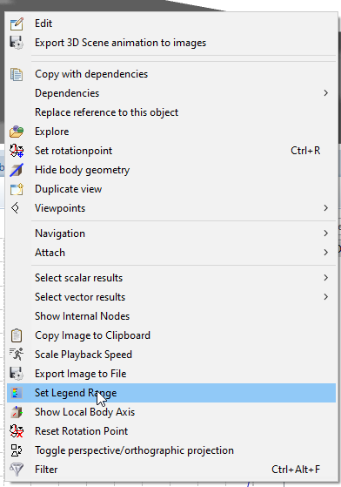The image size is (341, 487).
Task: Expand the Dependencies submenu arrow
Action: 326,93
